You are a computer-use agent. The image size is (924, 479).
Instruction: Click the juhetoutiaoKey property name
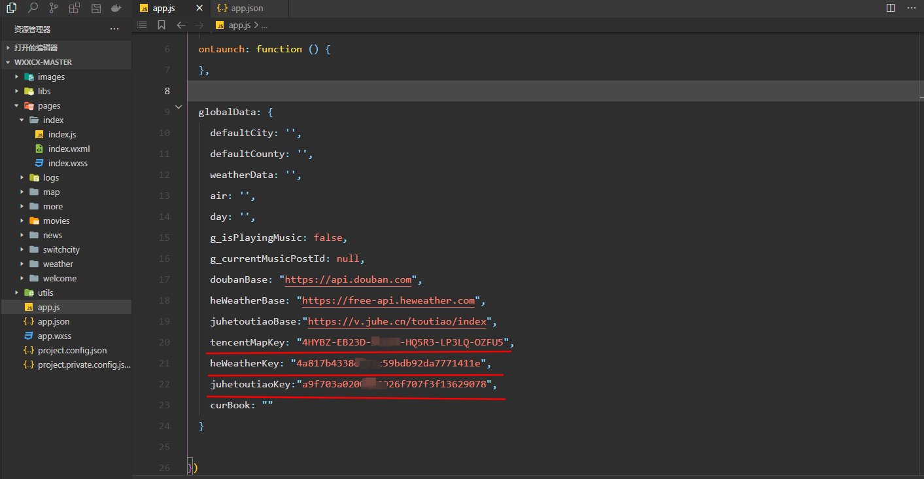[250, 384]
